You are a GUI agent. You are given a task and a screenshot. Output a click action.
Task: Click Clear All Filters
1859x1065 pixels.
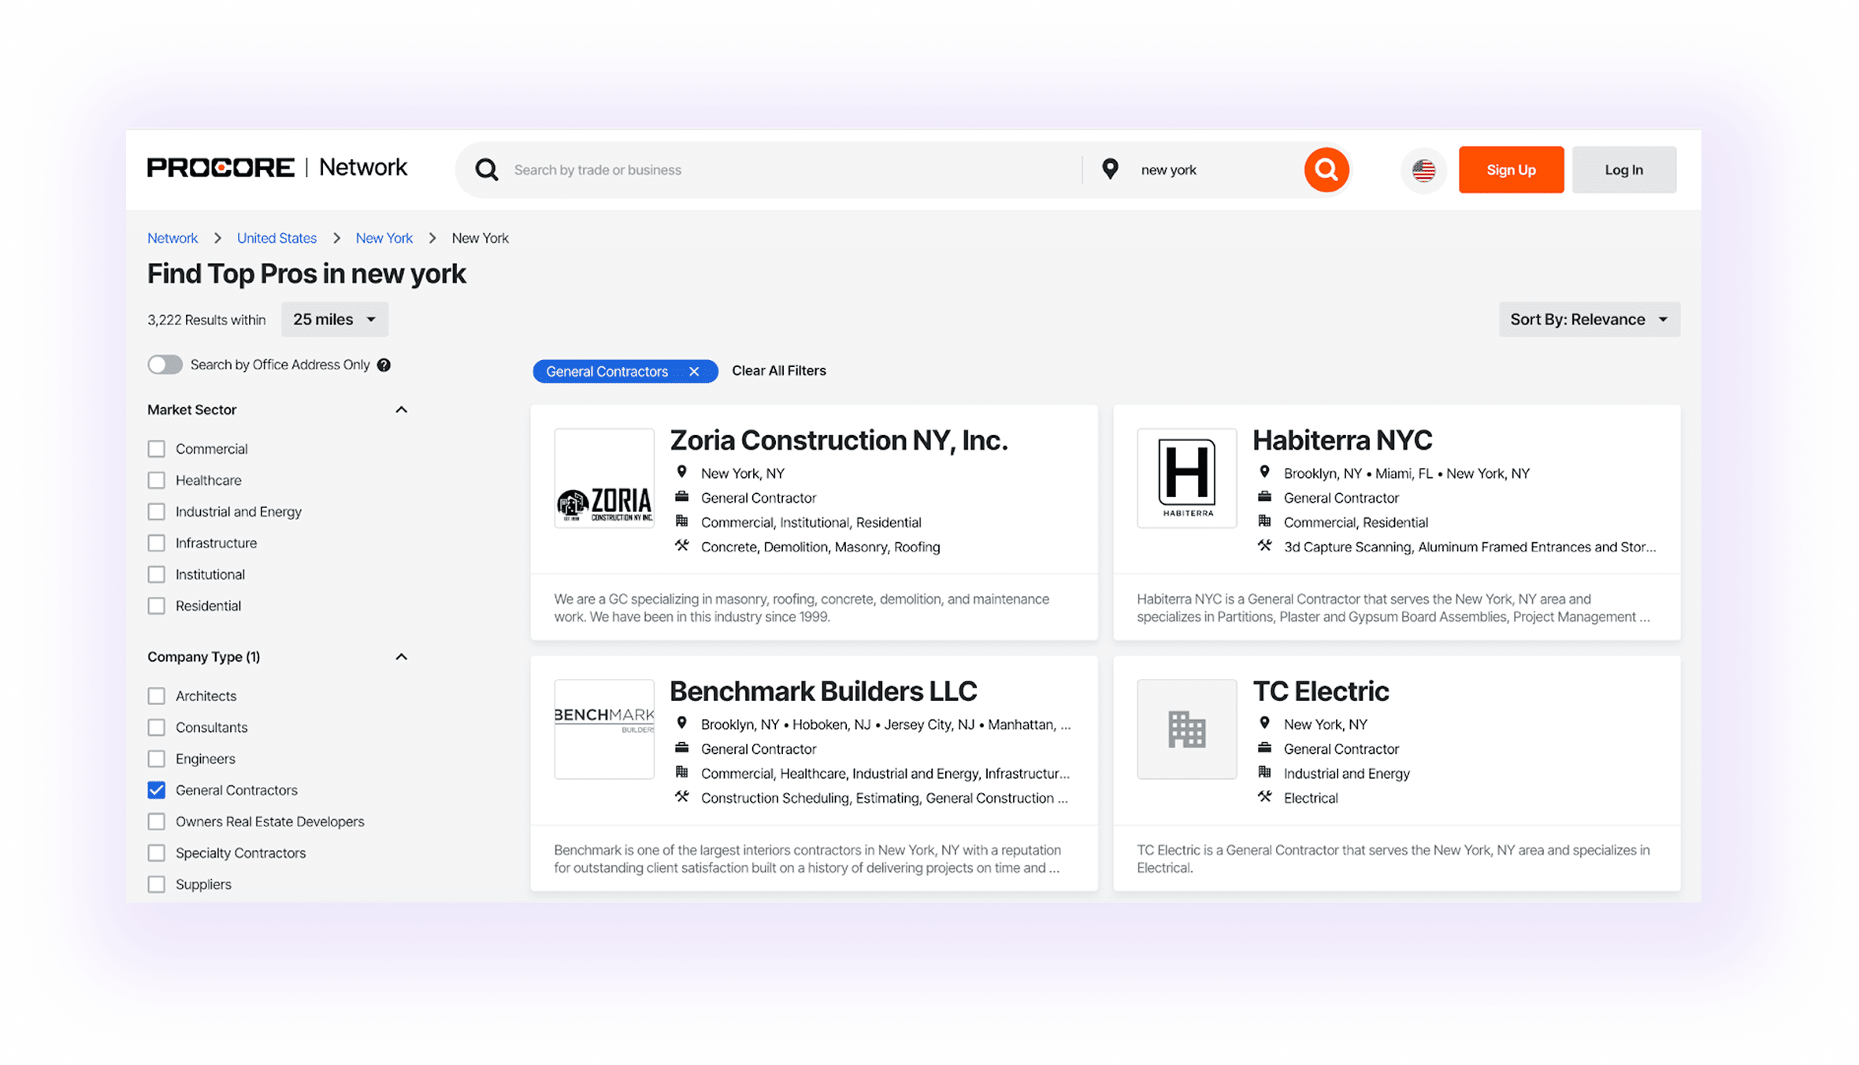click(778, 370)
